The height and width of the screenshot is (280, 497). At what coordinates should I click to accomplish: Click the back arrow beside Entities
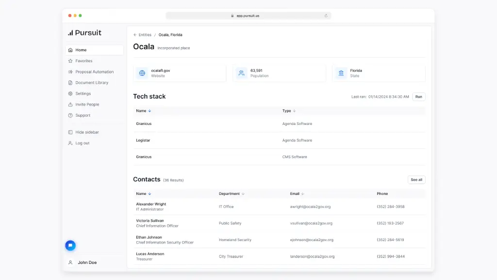click(x=135, y=35)
